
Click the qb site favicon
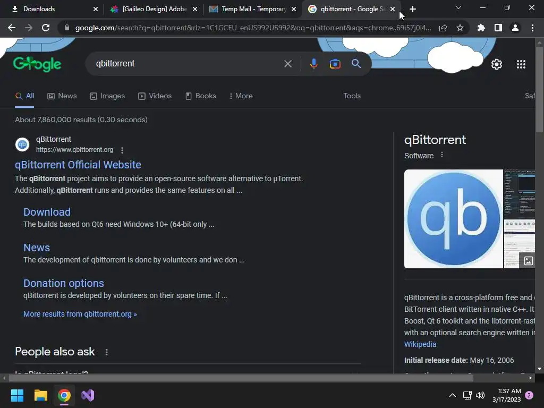tap(22, 144)
